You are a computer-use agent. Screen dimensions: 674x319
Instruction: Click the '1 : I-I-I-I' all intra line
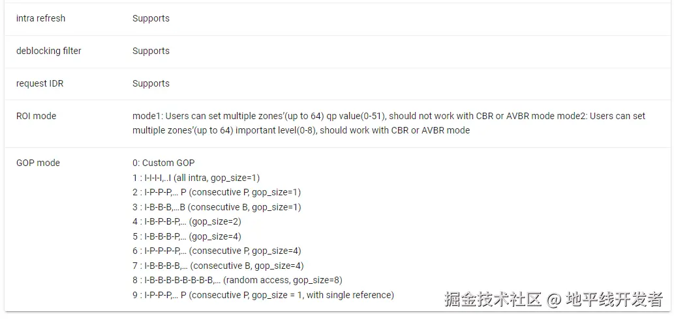tap(196, 178)
